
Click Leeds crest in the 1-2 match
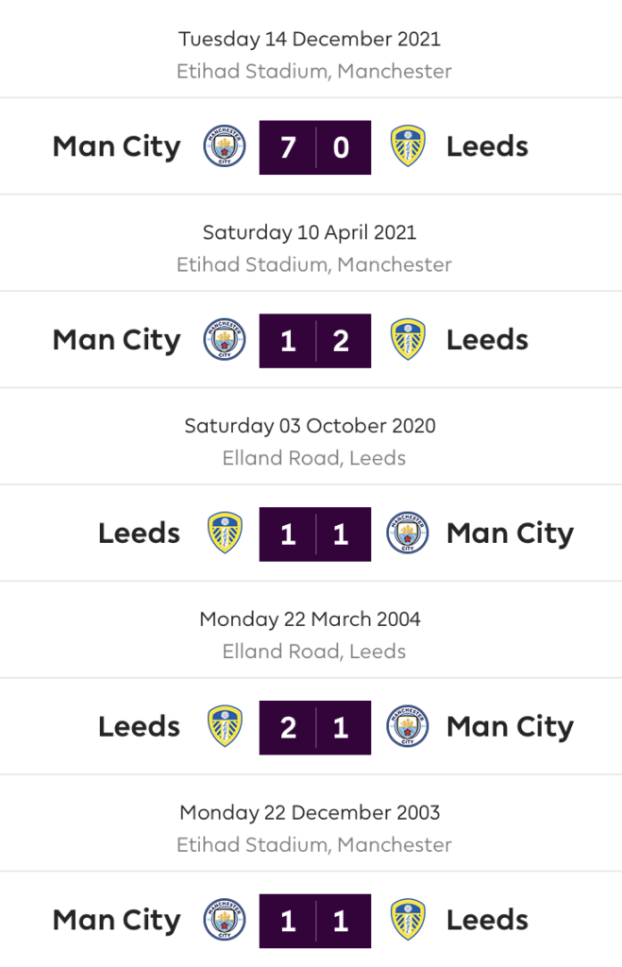tap(408, 340)
